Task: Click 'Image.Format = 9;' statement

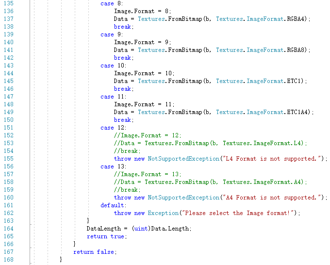Action: pyautogui.click(x=143, y=42)
